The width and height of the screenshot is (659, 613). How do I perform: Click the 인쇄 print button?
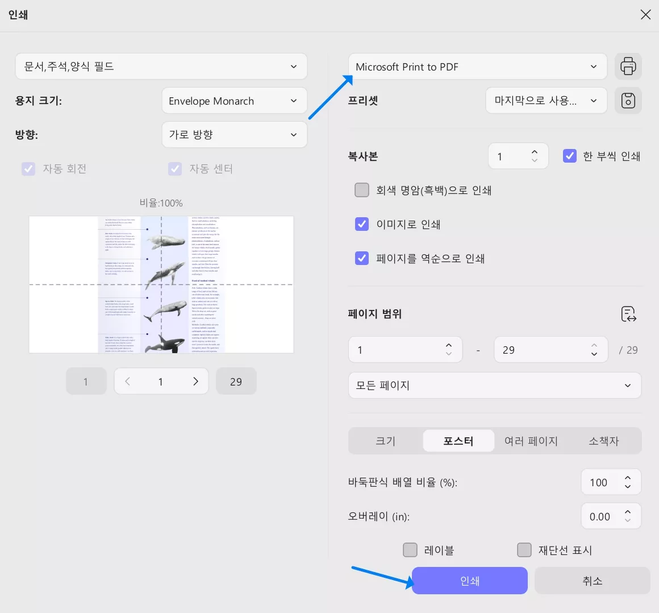click(x=469, y=581)
